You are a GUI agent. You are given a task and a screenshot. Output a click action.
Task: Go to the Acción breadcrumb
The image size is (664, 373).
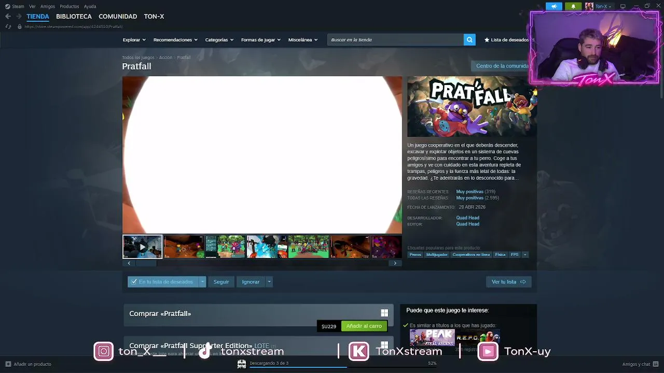(x=165, y=58)
